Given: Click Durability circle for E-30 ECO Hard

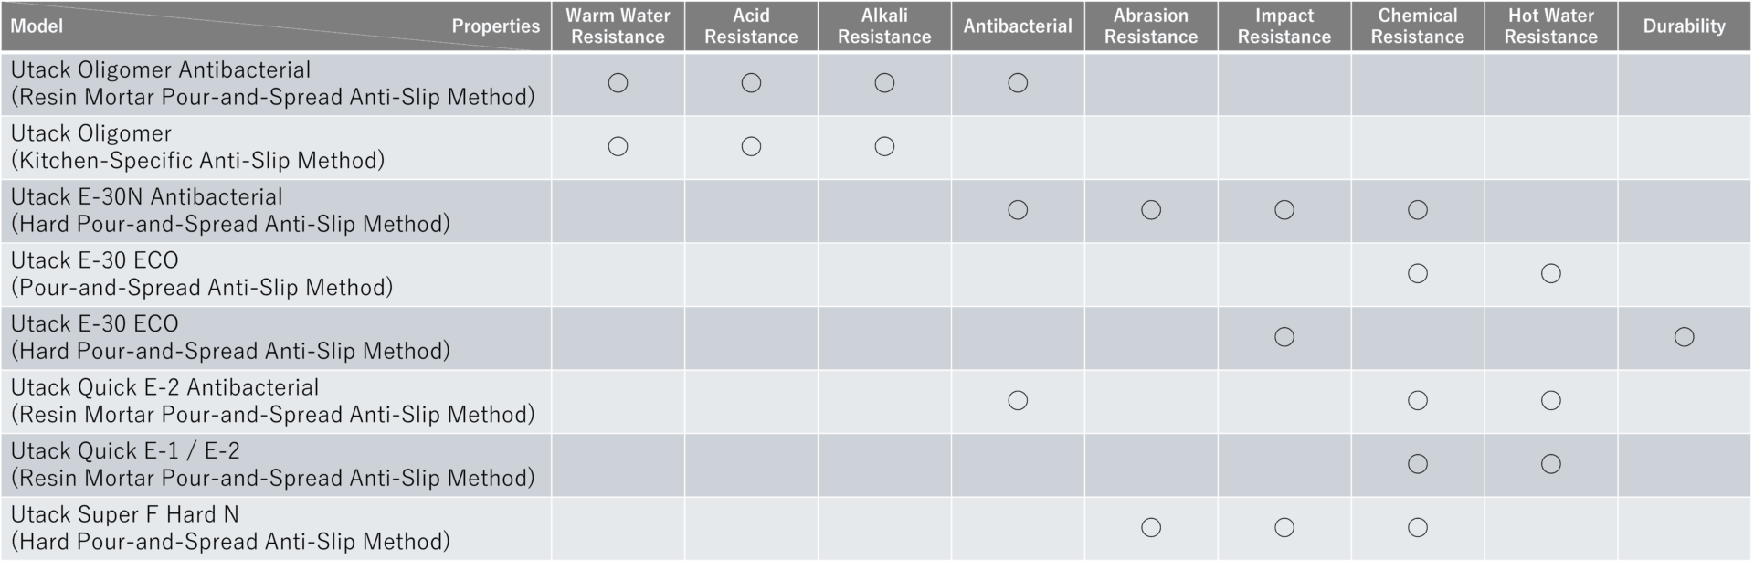Looking at the screenshot, I should click(x=1685, y=337).
